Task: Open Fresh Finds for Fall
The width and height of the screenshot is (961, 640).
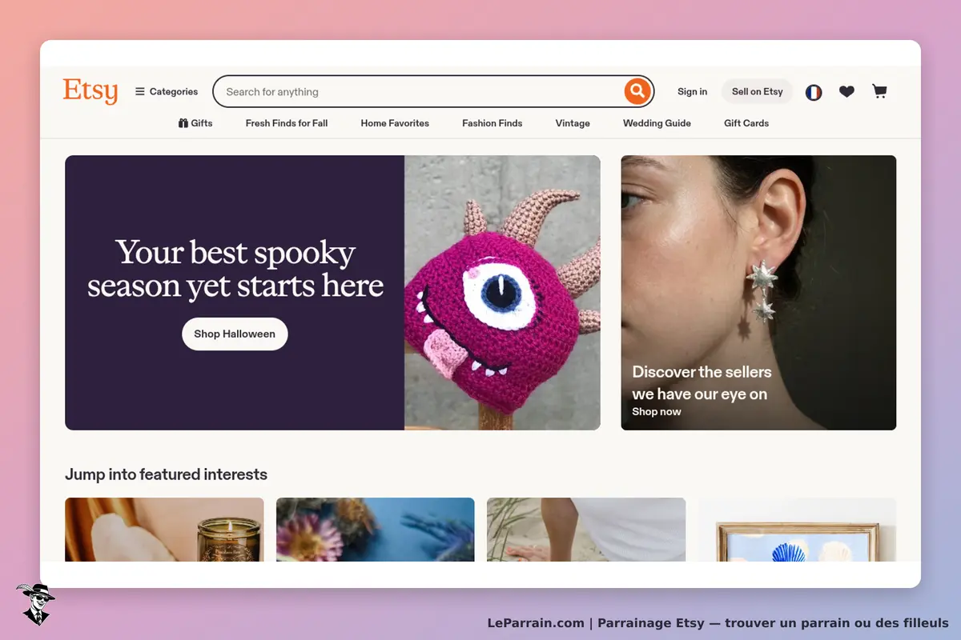Action: pyautogui.click(x=287, y=123)
